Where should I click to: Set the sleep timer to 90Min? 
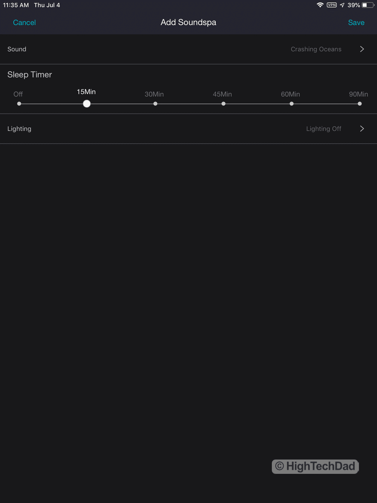[360, 104]
